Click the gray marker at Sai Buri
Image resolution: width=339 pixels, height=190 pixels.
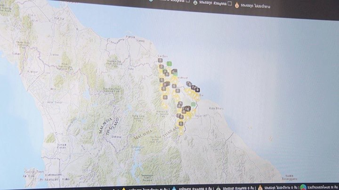[x=160, y=61]
